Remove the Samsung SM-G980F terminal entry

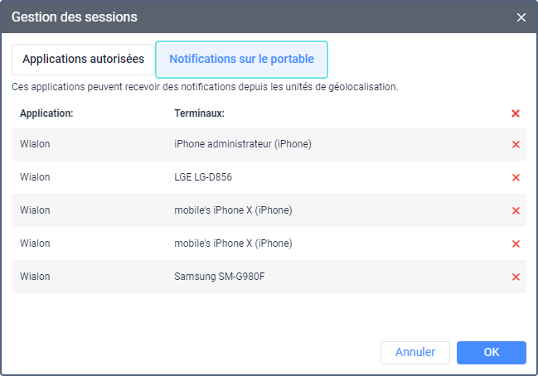click(x=516, y=277)
